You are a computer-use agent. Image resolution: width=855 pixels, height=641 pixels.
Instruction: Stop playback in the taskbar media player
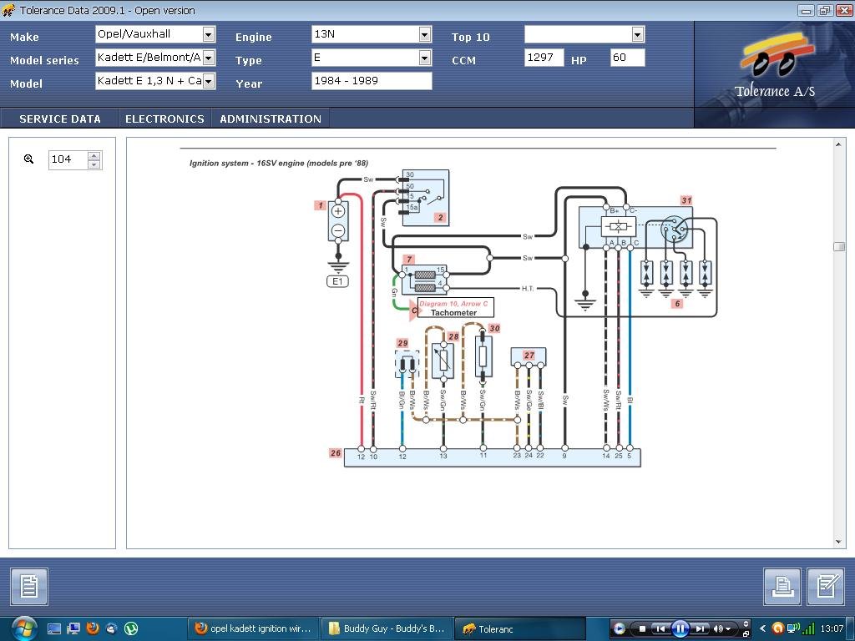point(642,628)
